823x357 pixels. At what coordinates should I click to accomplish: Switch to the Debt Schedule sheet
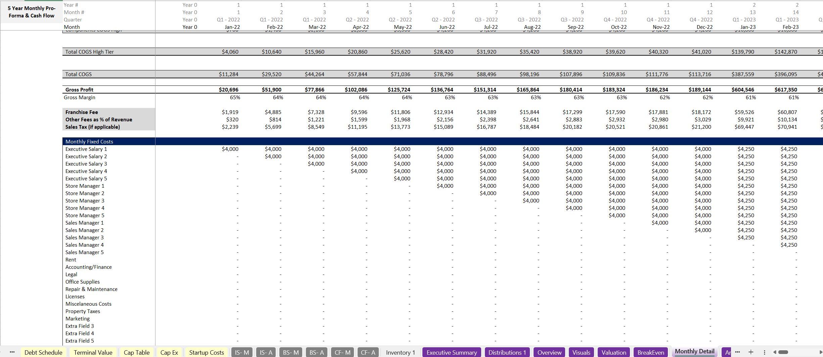(x=43, y=352)
